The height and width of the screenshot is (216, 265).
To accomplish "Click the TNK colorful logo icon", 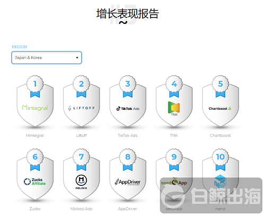I will [x=174, y=107].
